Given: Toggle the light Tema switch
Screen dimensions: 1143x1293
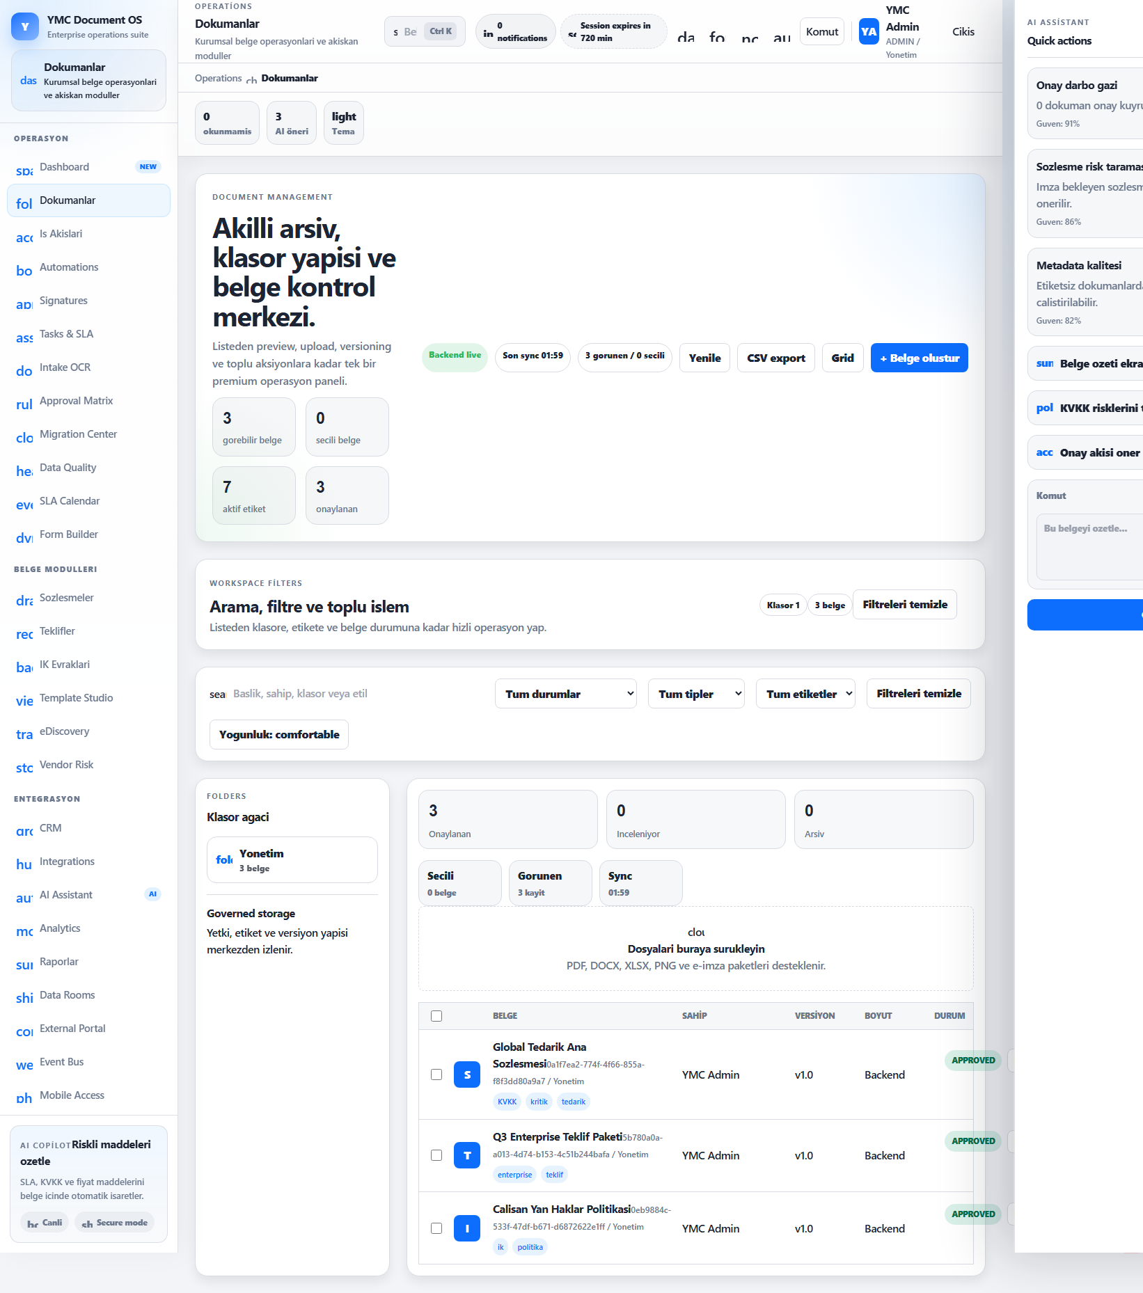Looking at the screenshot, I should pyautogui.click(x=344, y=123).
